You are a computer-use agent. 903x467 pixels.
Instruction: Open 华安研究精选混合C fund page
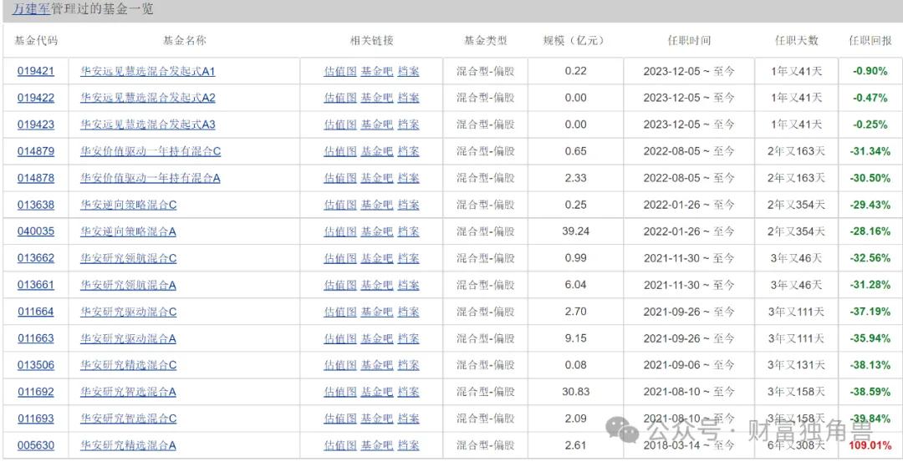point(129,365)
